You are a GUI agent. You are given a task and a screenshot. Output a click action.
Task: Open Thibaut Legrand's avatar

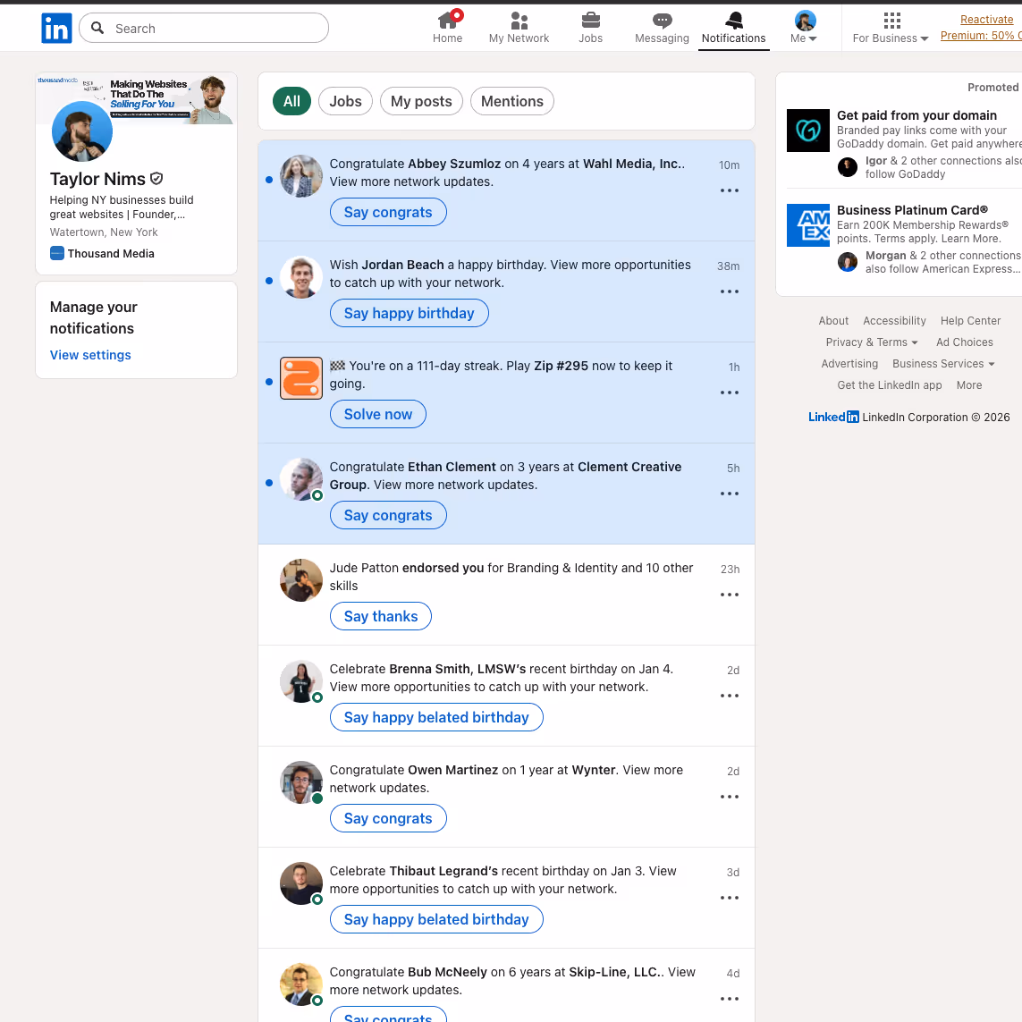point(301,883)
